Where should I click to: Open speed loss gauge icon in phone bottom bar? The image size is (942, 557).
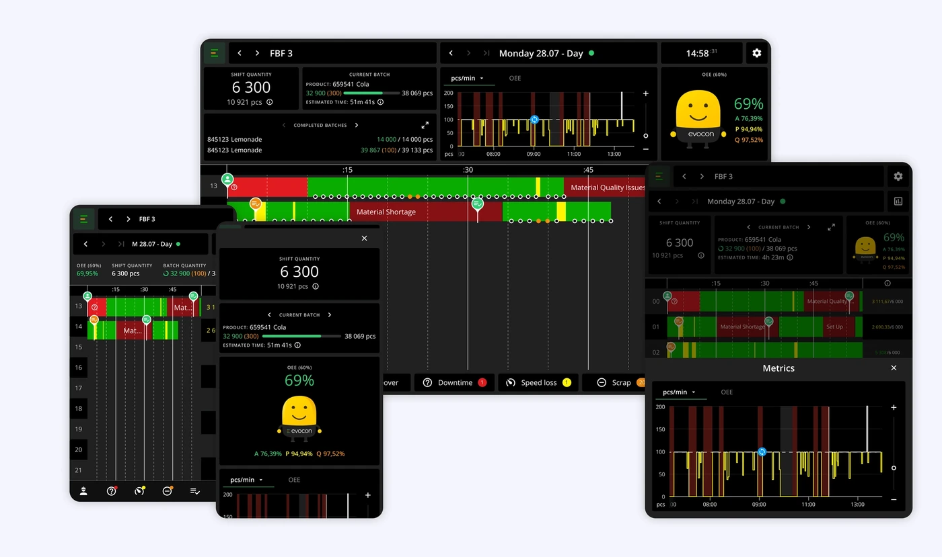point(139,491)
